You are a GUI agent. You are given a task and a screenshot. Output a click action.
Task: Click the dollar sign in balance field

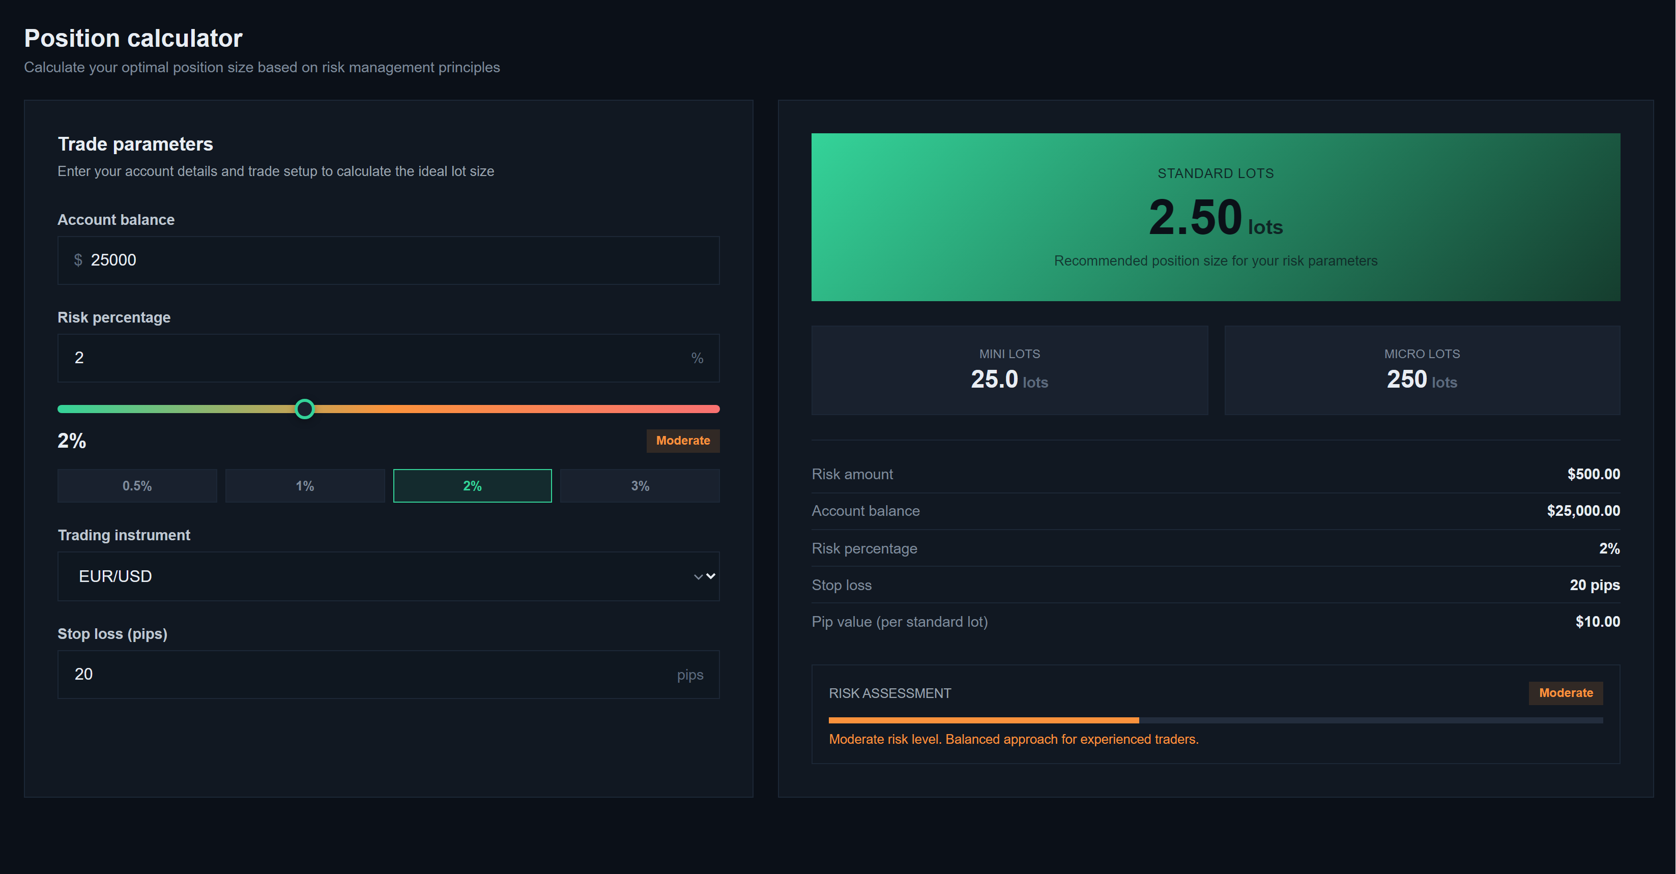click(77, 260)
